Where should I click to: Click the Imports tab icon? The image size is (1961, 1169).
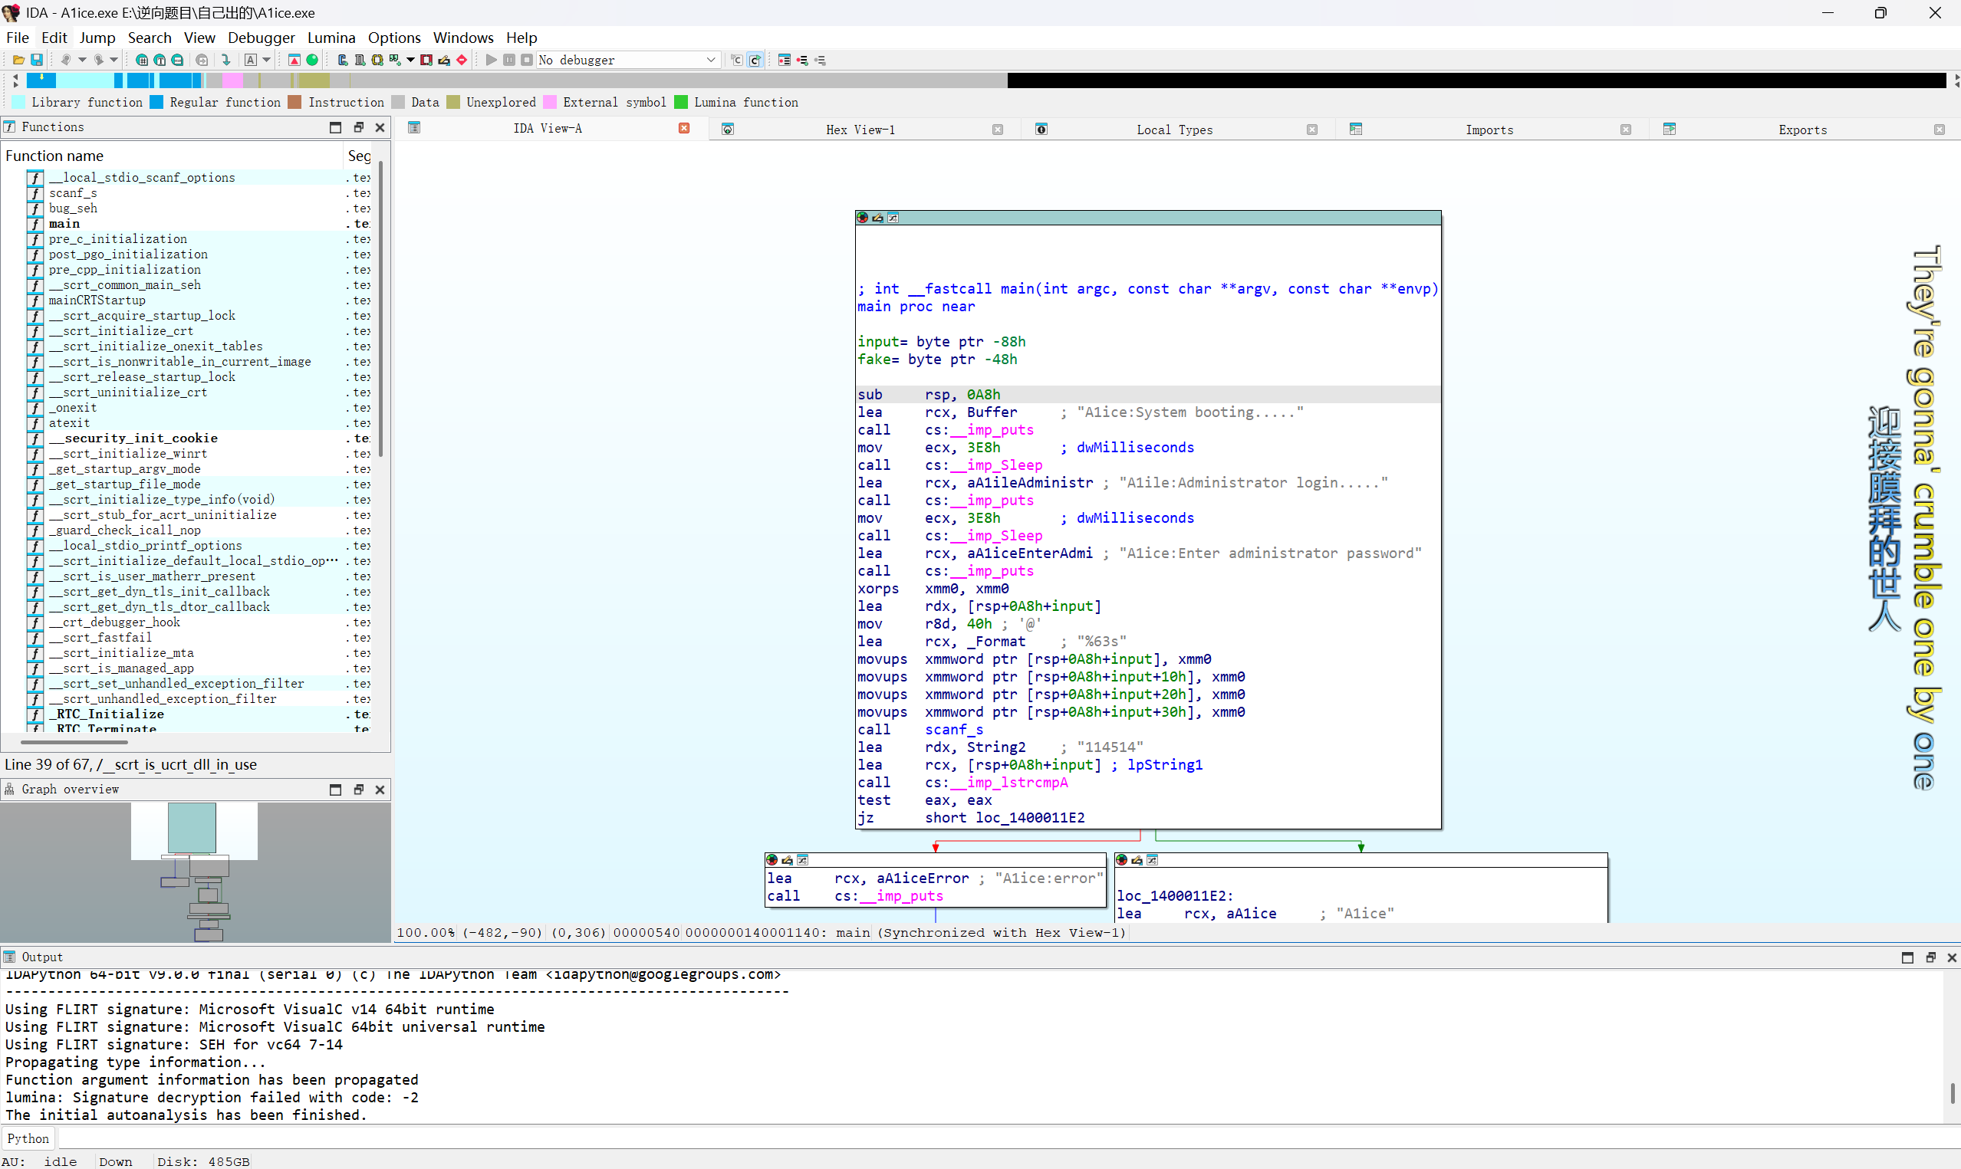(x=1355, y=130)
